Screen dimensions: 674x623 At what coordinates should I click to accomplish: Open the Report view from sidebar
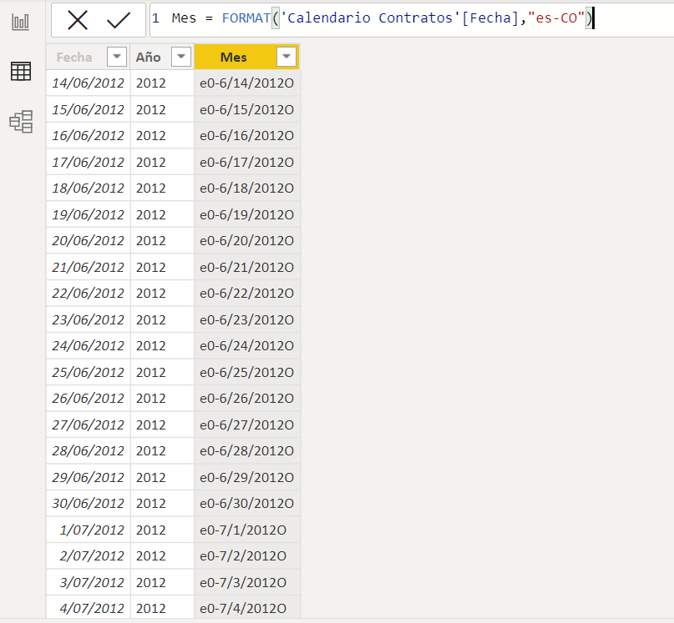click(21, 22)
